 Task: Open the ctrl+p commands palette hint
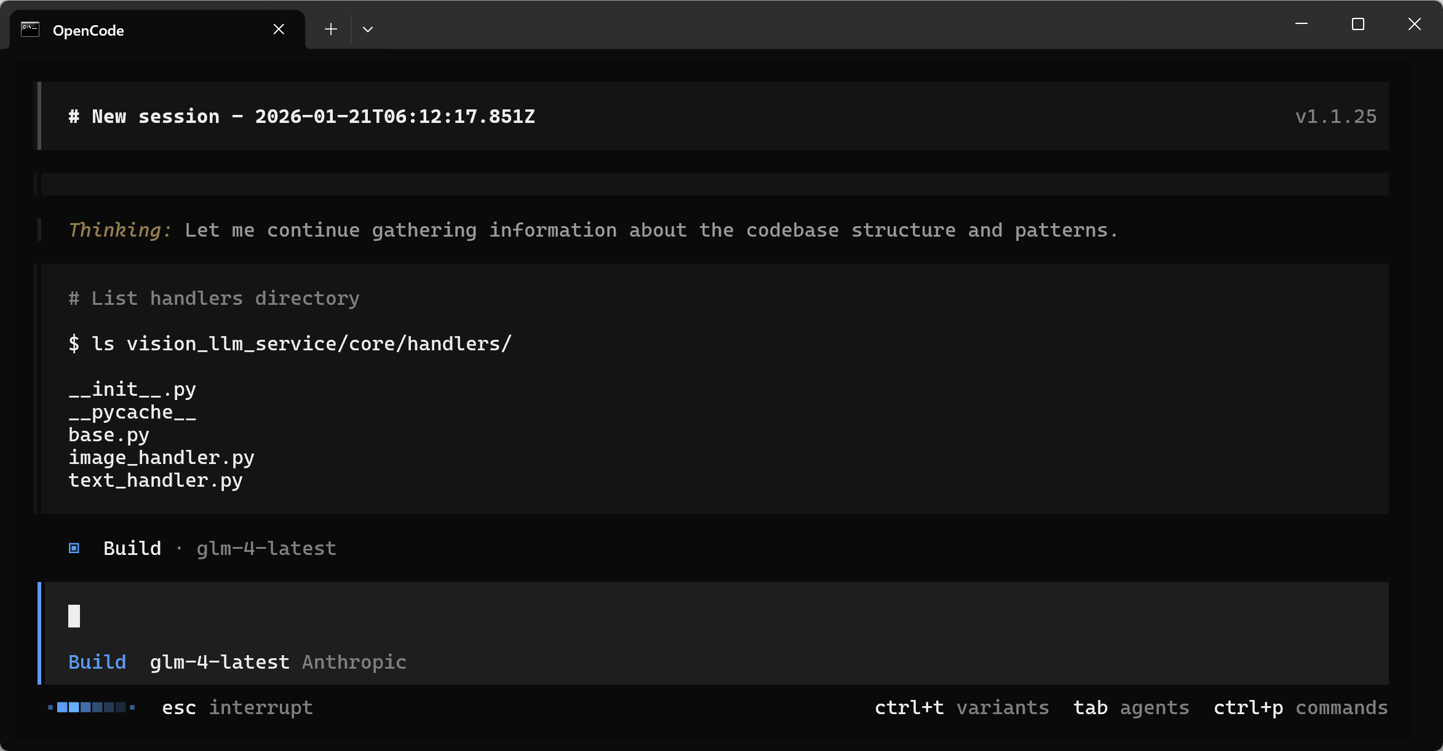(1300, 707)
